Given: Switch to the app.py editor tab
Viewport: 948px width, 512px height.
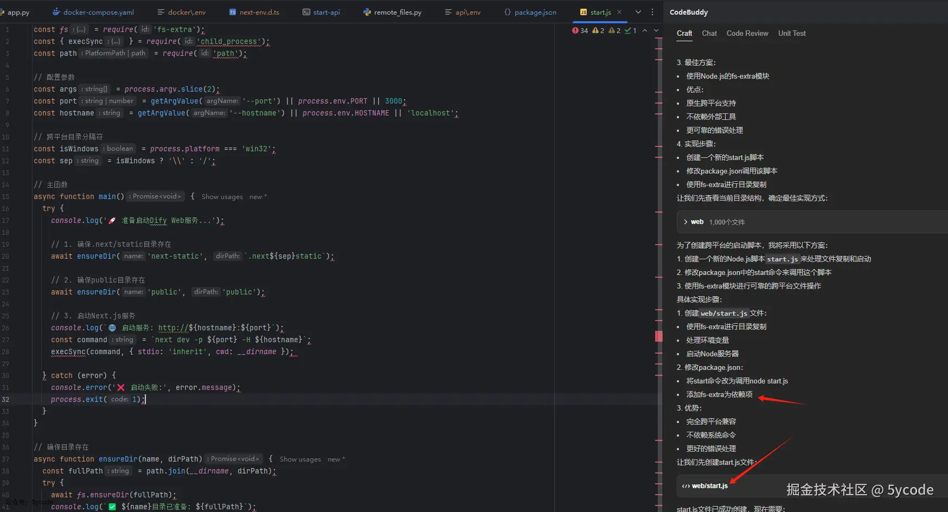Looking at the screenshot, I should click(18, 12).
